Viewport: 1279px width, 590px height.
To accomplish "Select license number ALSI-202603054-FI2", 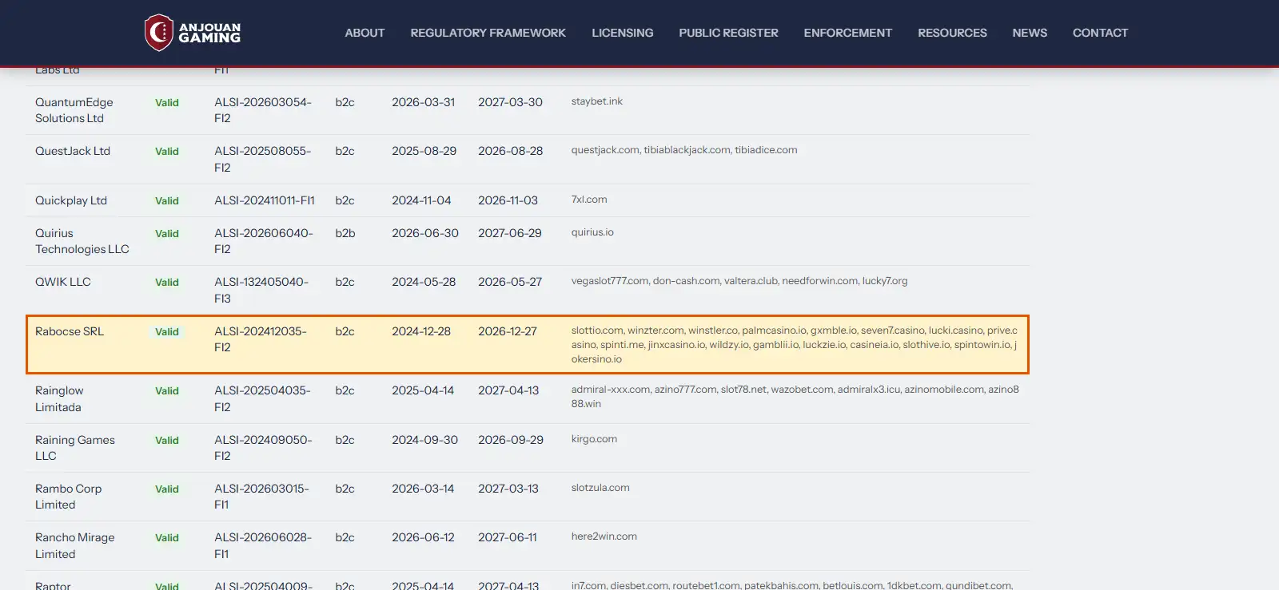I will 263,110.
